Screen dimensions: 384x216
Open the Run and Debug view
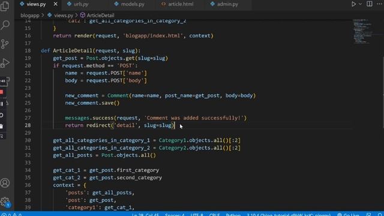pyautogui.click(x=5, y=63)
